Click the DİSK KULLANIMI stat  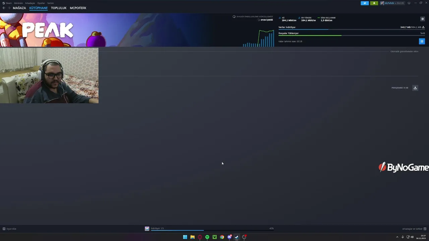pos(327,19)
